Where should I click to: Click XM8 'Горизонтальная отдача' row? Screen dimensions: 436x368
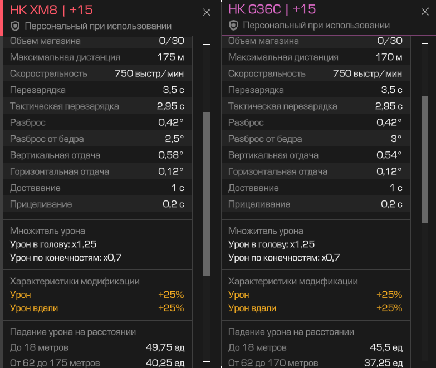97,171
